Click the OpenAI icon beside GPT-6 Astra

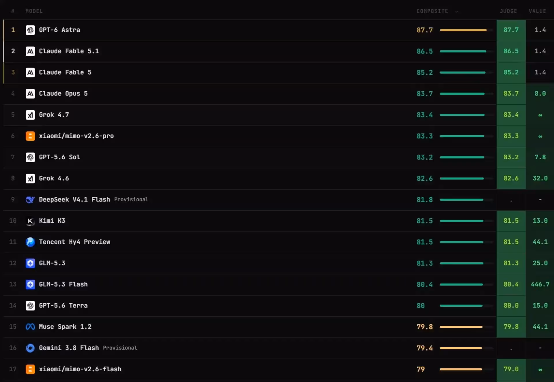tap(30, 30)
